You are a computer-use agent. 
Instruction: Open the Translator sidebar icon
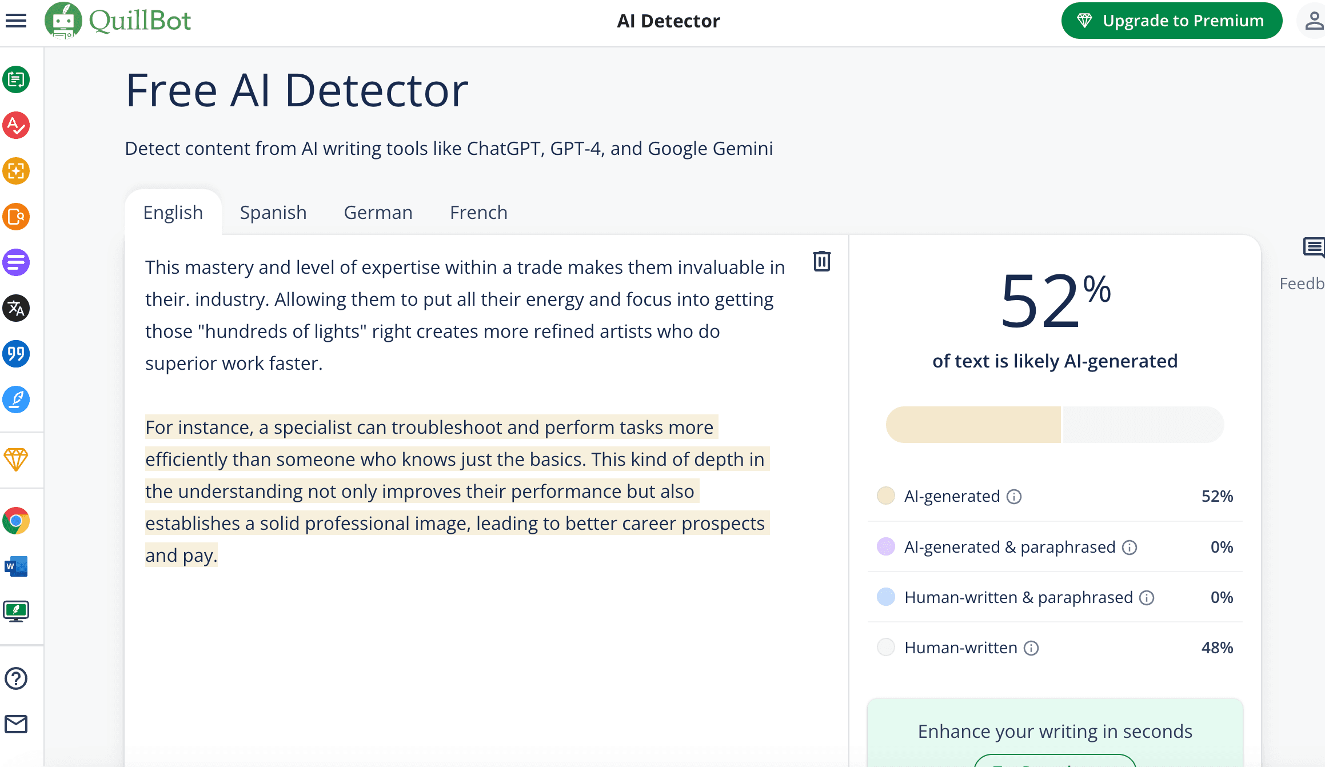16,308
